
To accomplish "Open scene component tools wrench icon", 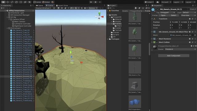I will click(x=82, y=8).
